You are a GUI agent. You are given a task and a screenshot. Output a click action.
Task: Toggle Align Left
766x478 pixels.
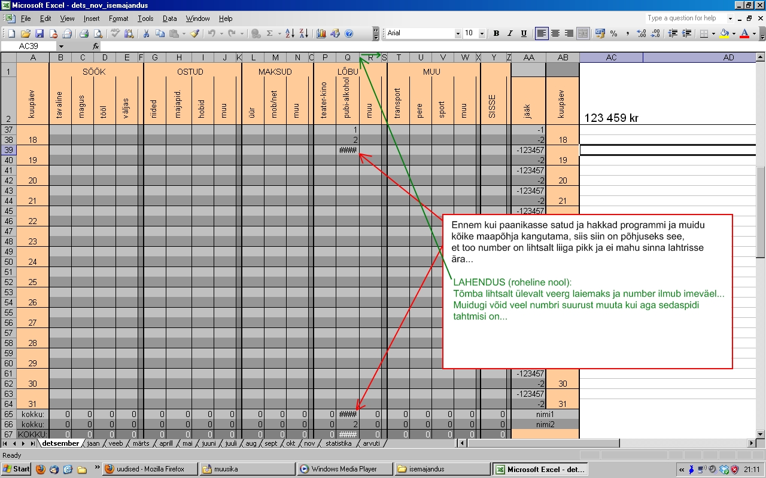[x=542, y=33]
